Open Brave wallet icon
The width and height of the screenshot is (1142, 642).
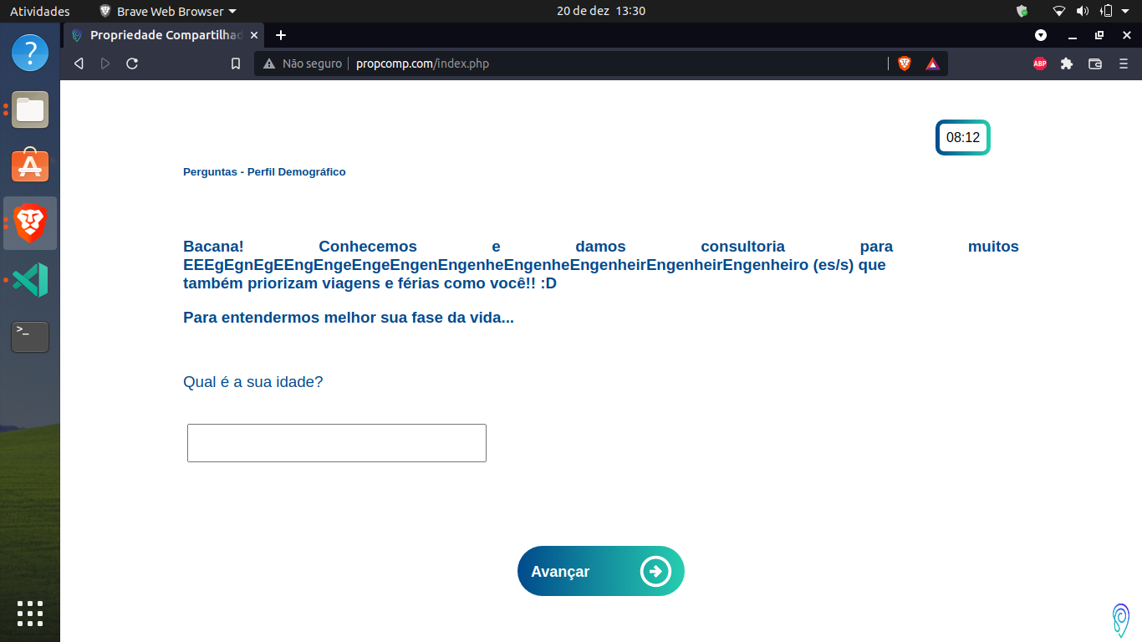pyautogui.click(x=1095, y=64)
